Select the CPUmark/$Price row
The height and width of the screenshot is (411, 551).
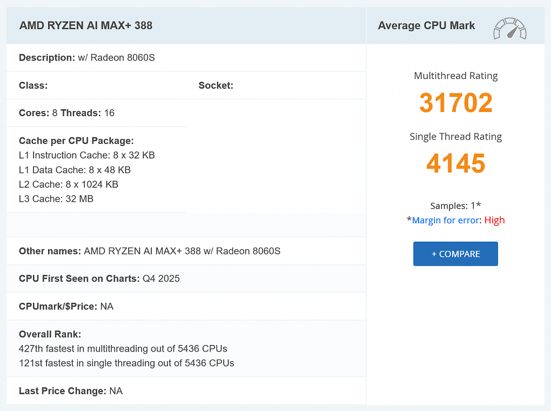click(x=66, y=307)
